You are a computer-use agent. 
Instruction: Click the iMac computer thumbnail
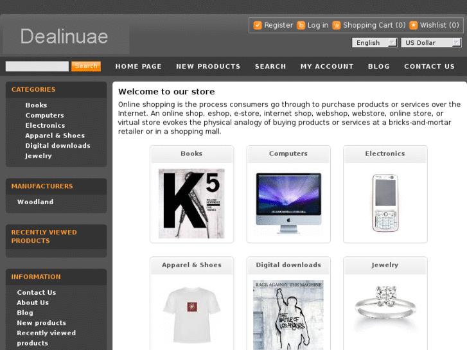click(x=288, y=204)
